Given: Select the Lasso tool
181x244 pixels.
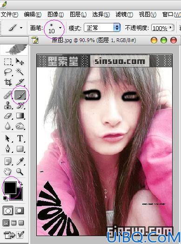Looking at the screenshot, I should click(x=7, y=72).
